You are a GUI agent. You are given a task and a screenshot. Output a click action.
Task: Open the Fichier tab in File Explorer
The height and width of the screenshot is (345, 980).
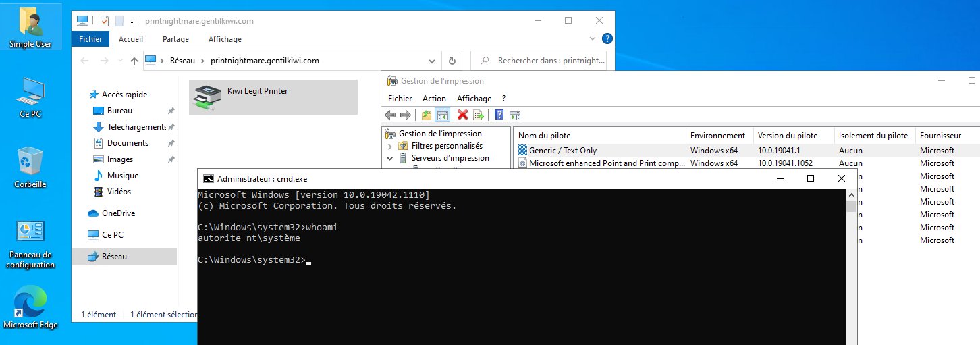(x=90, y=39)
